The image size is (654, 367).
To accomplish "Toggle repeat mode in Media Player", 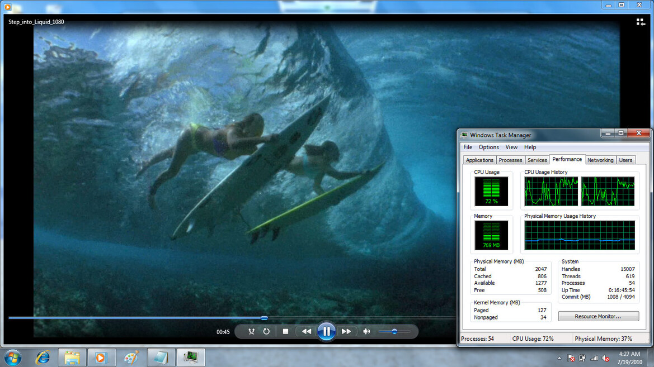I will 266,332.
